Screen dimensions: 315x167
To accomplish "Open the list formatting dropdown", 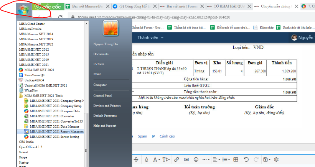I will [x=226, y=160].
